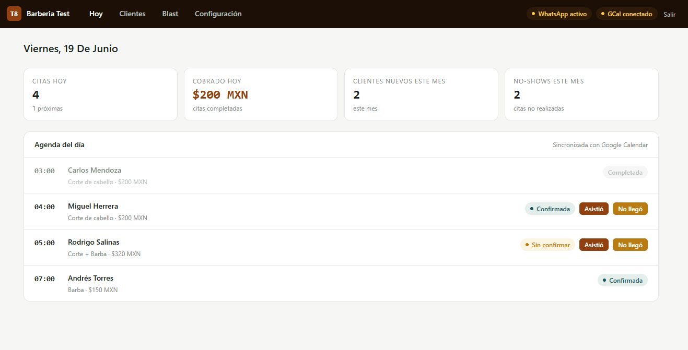Mark Miguel Herrera as Asistió
The width and height of the screenshot is (688, 350).
(594, 209)
